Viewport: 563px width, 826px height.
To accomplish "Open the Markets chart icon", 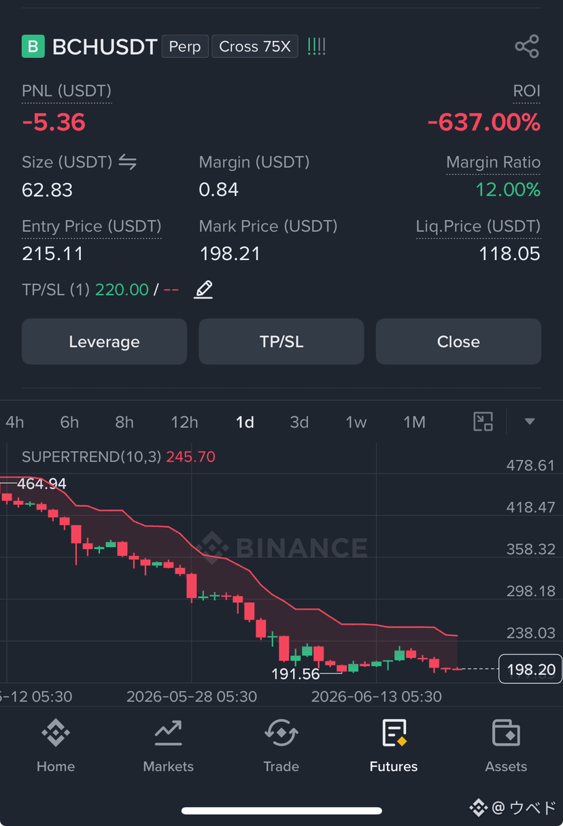I will (x=168, y=733).
